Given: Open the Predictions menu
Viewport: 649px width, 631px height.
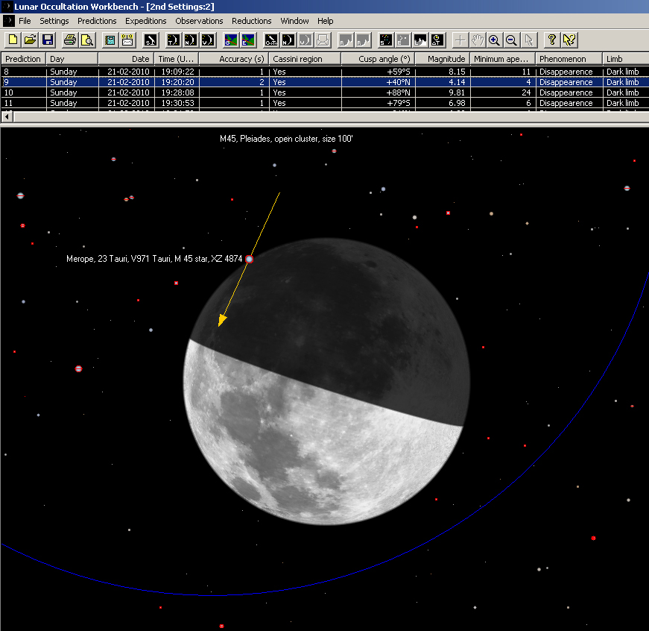Looking at the screenshot, I should (x=97, y=21).
